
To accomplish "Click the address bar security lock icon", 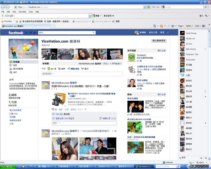I will [x=148, y=7].
